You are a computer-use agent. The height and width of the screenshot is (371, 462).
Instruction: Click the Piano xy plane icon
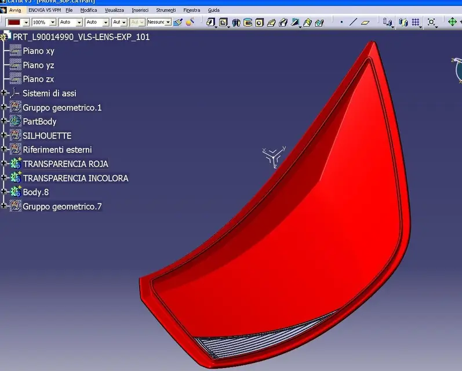coord(15,50)
